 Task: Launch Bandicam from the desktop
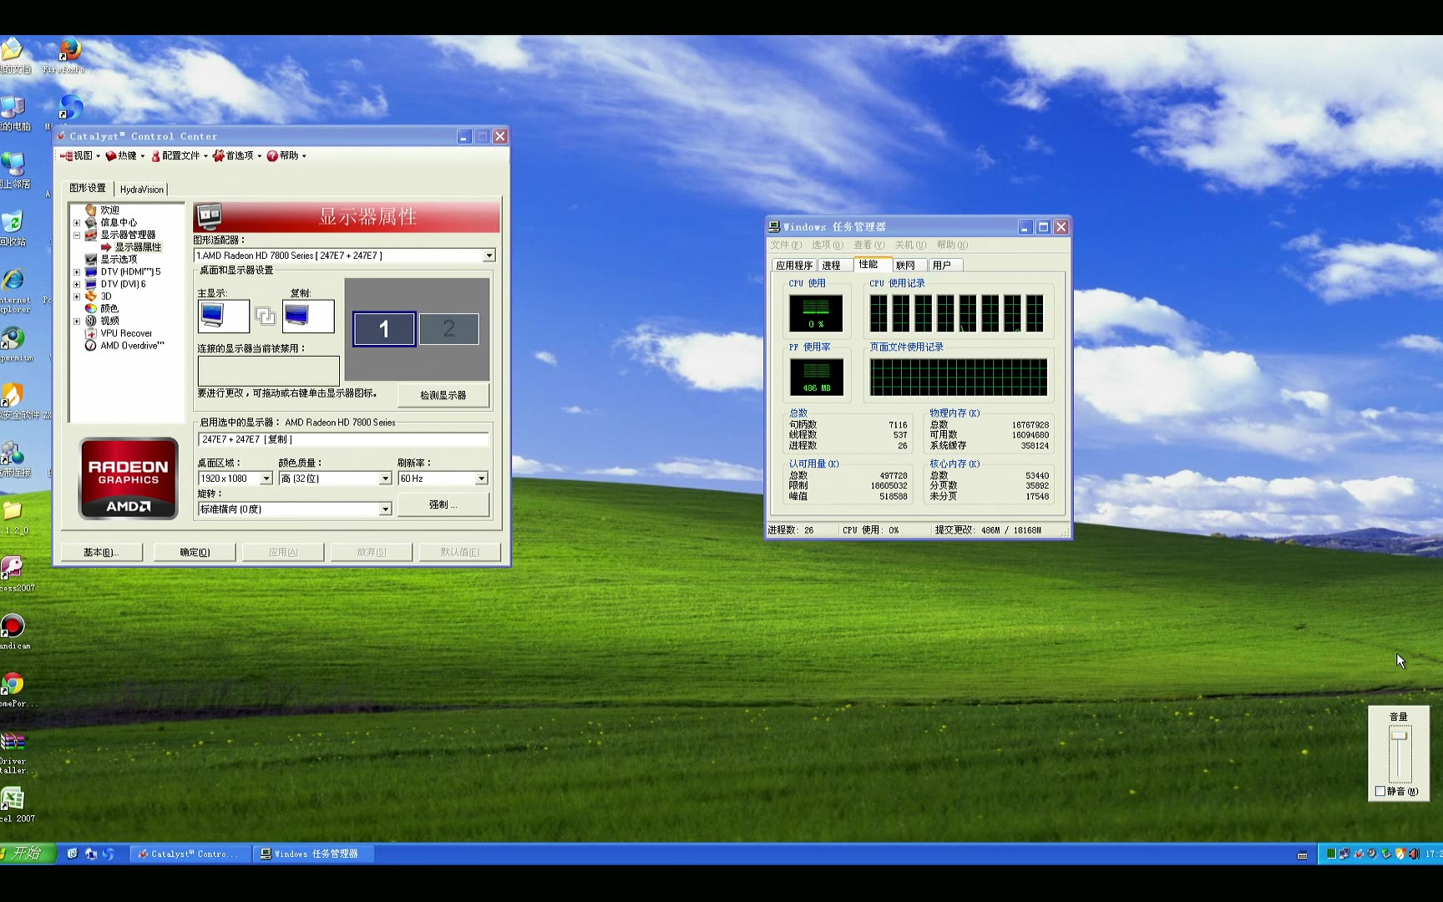point(13,629)
